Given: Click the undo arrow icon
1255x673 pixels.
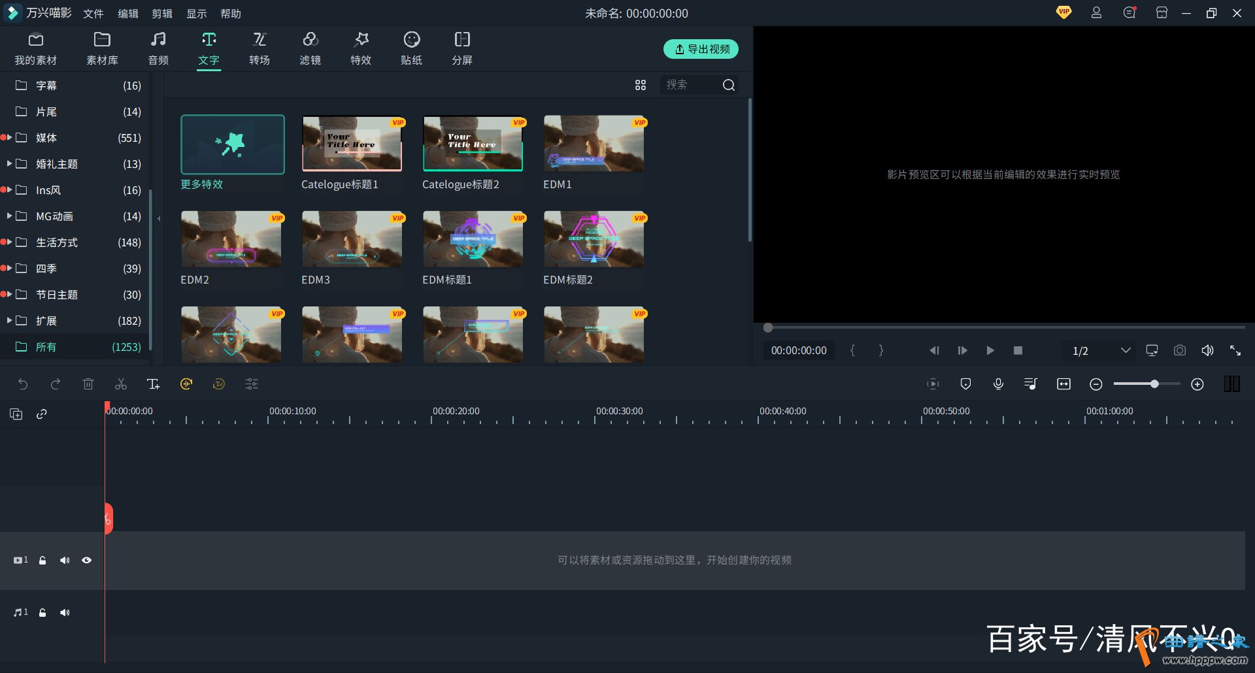Looking at the screenshot, I should click(x=23, y=384).
